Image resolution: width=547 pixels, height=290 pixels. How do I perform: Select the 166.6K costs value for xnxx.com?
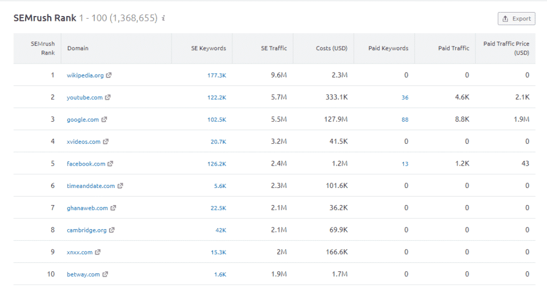pos(337,252)
